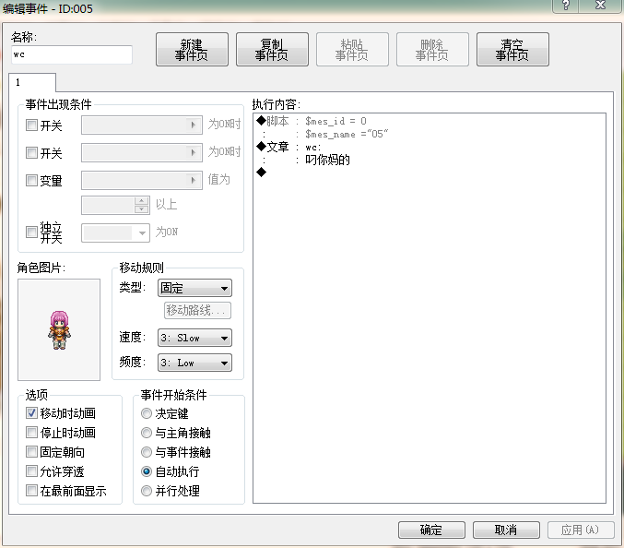Click the pink-haired character graphic
This screenshot has height=548, width=624.
pos(59,329)
